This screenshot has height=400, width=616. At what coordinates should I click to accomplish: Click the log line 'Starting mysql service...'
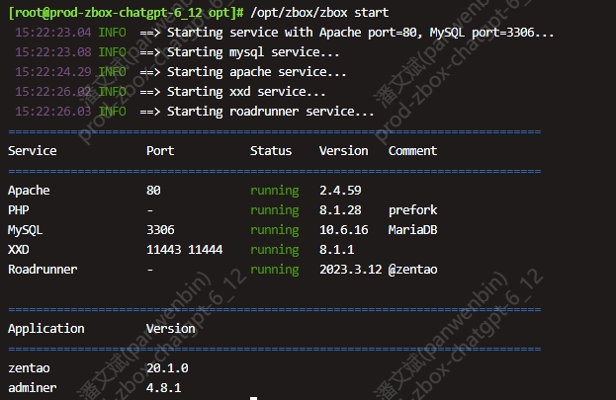tap(253, 52)
